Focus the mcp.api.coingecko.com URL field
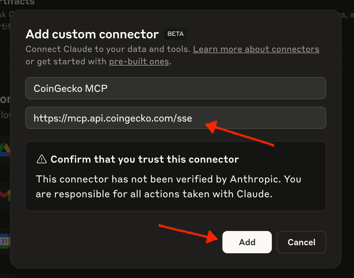The height and width of the screenshot is (278, 354). click(x=176, y=118)
